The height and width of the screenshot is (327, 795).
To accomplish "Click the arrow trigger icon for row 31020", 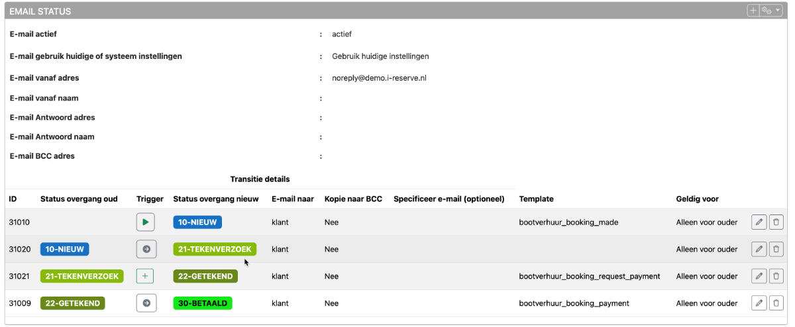I will pyautogui.click(x=146, y=250).
